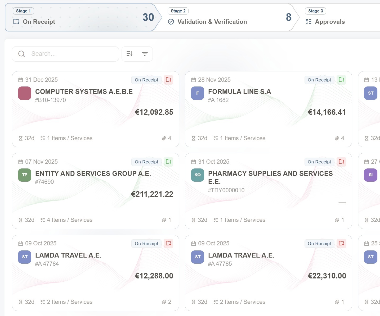380x316 pixels.
Task: Click the F avatar on Formula Line card
Action: pyautogui.click(x=198, y=93)
